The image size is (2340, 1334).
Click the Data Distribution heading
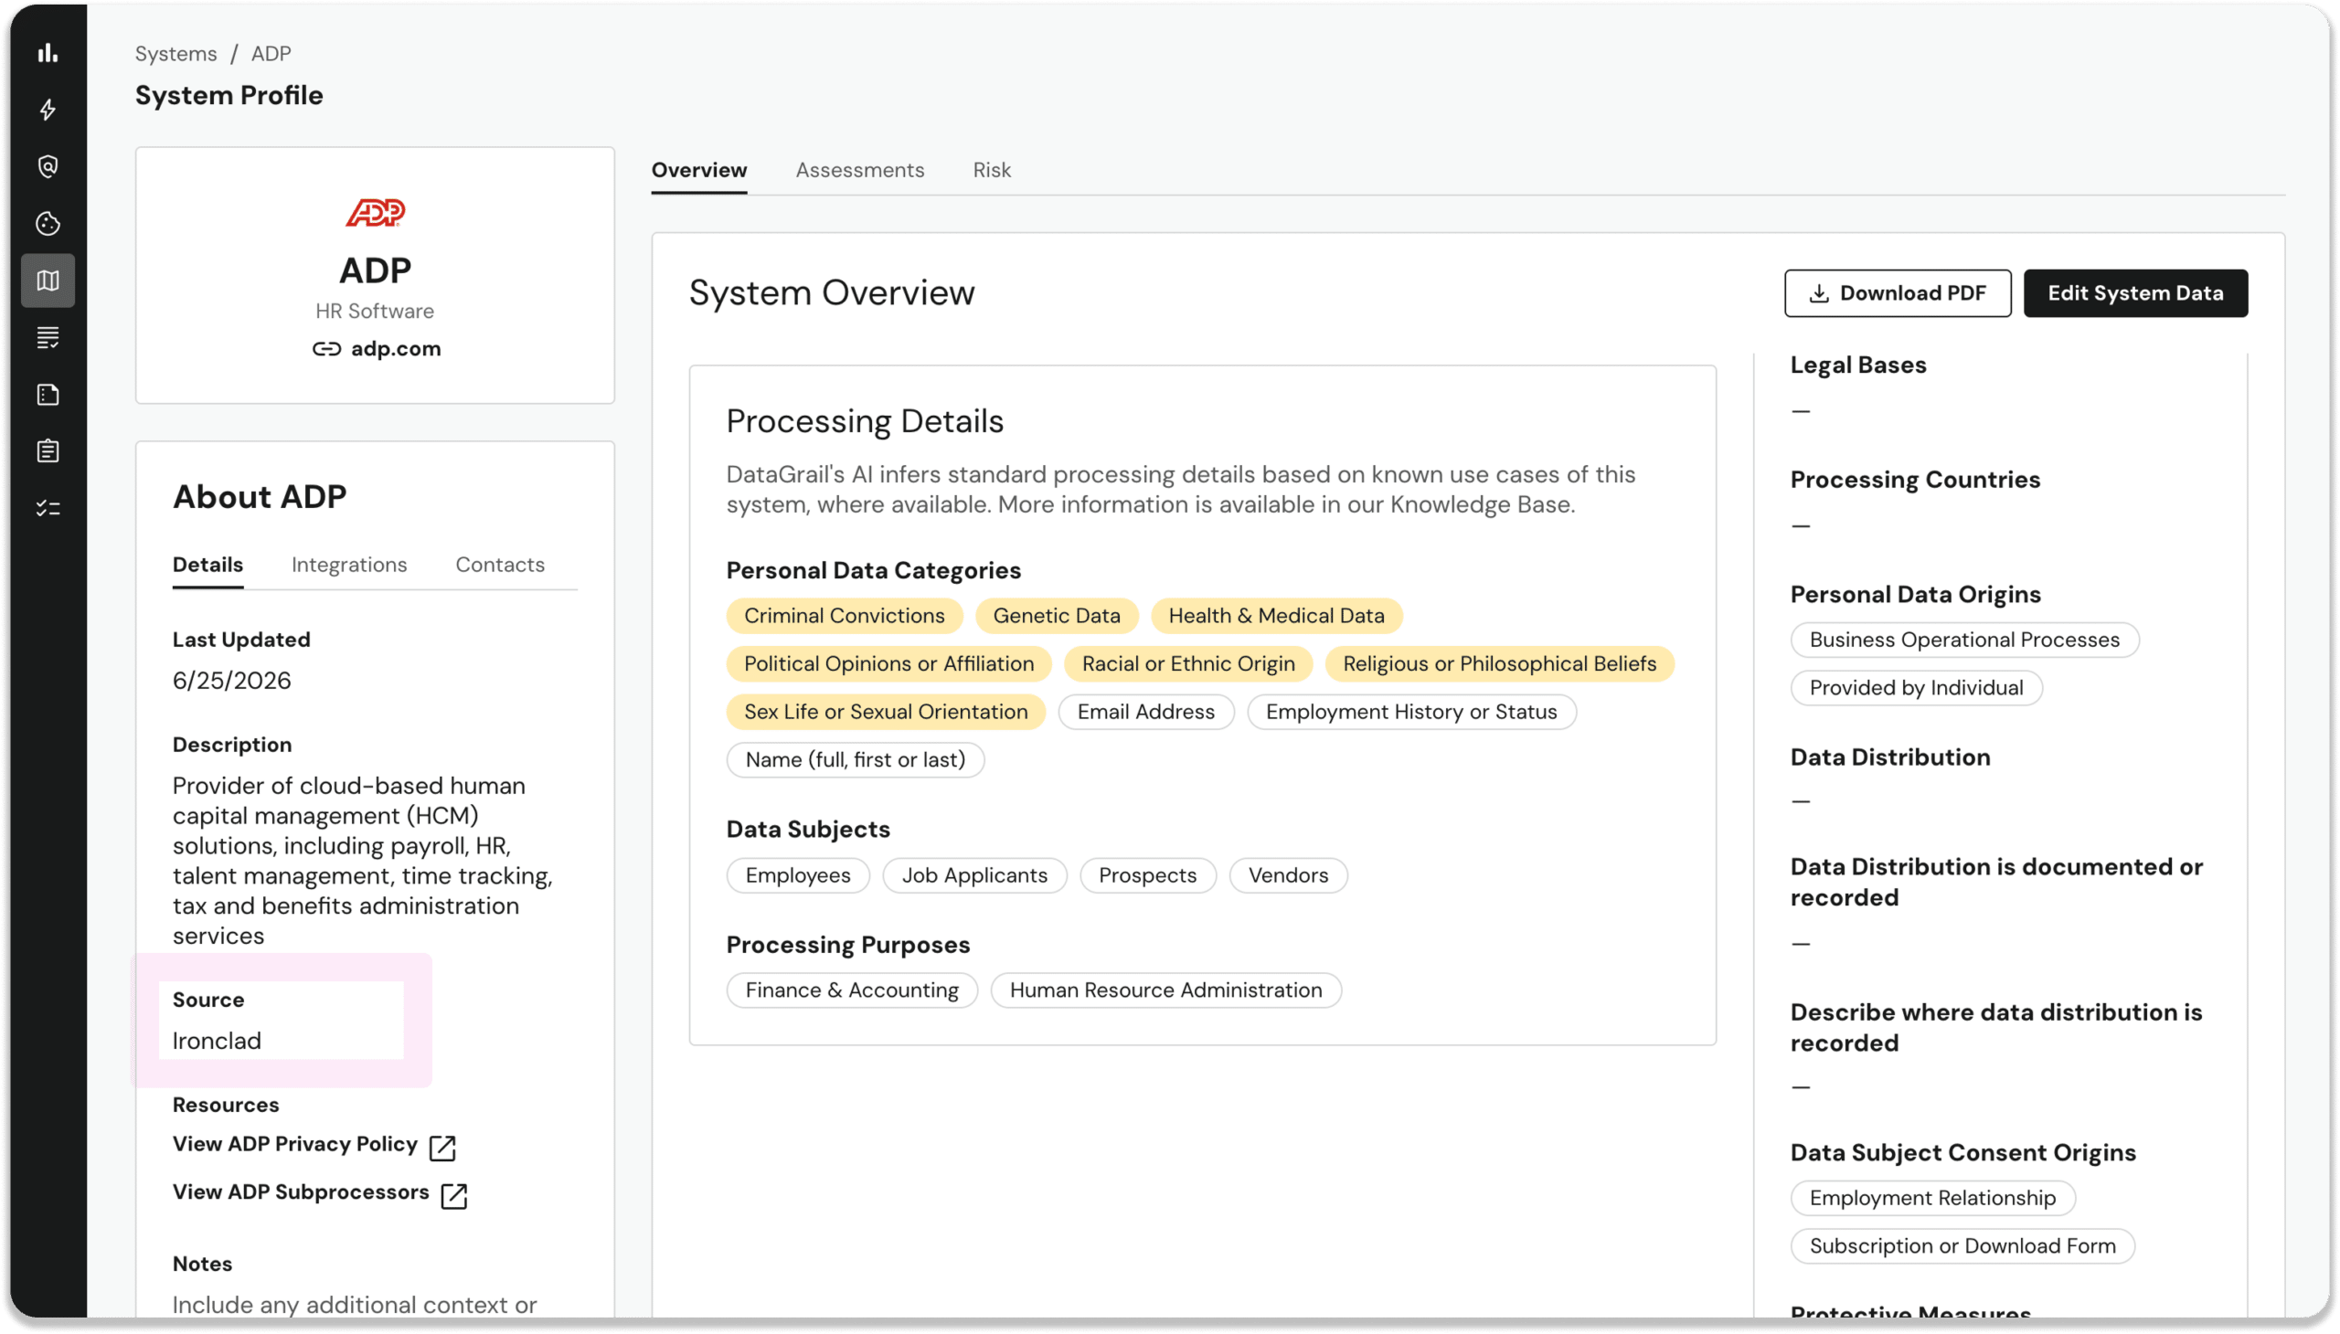[1889, 757]
